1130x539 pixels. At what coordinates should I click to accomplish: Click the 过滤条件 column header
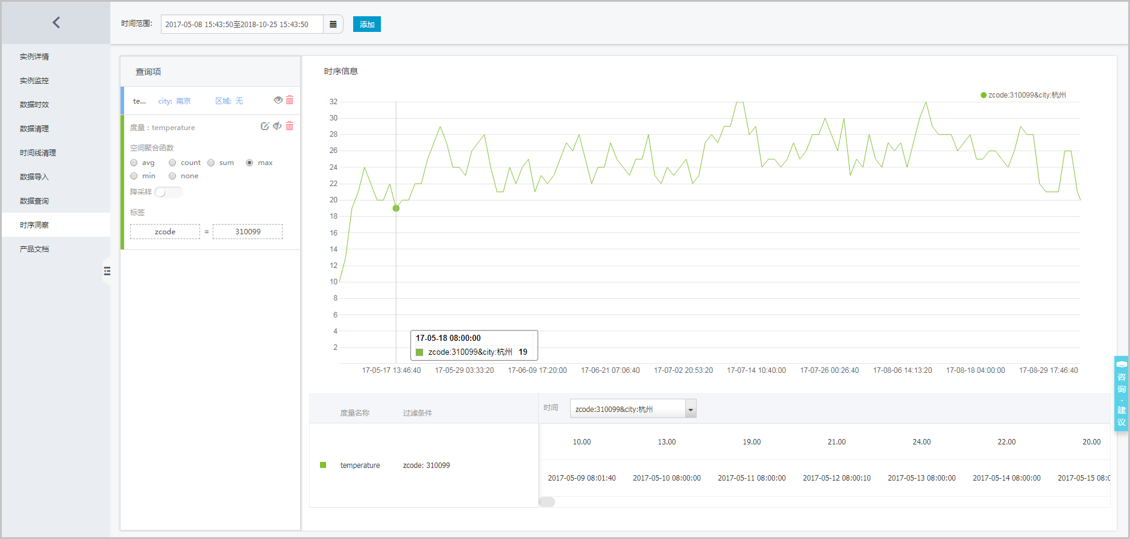coord(418,413)
